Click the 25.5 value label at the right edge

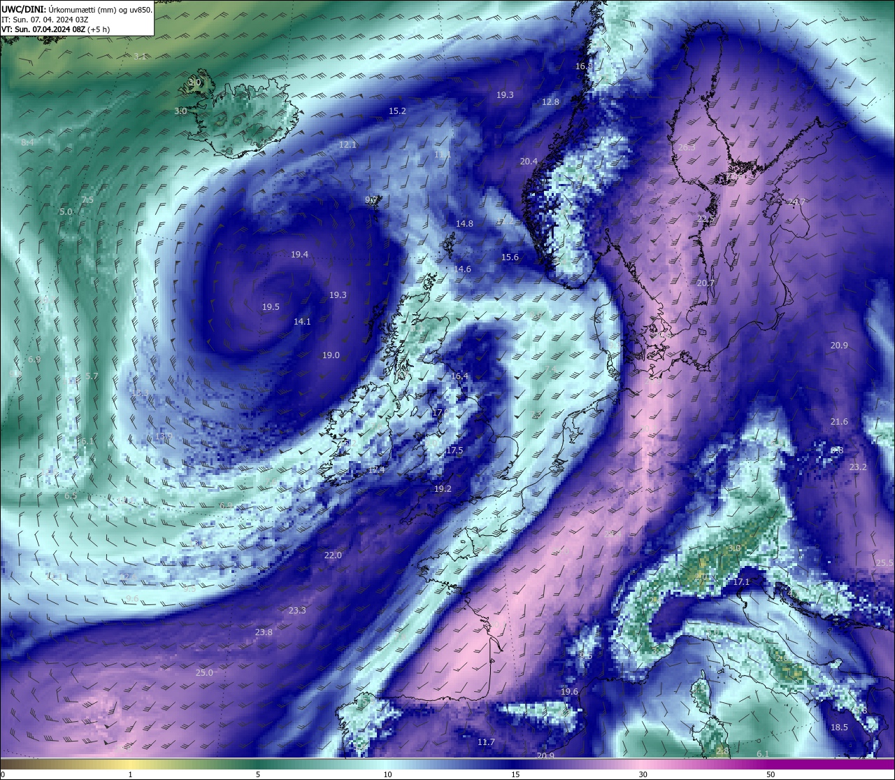click(x=885, y=563)
